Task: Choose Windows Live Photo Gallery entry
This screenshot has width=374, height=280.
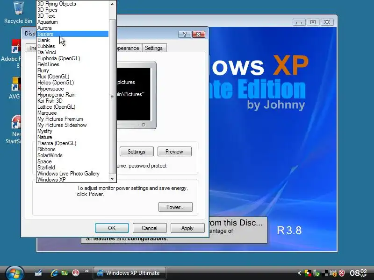Action: coord(73,174)
